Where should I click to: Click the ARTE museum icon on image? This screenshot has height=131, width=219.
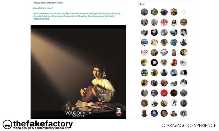119,112
